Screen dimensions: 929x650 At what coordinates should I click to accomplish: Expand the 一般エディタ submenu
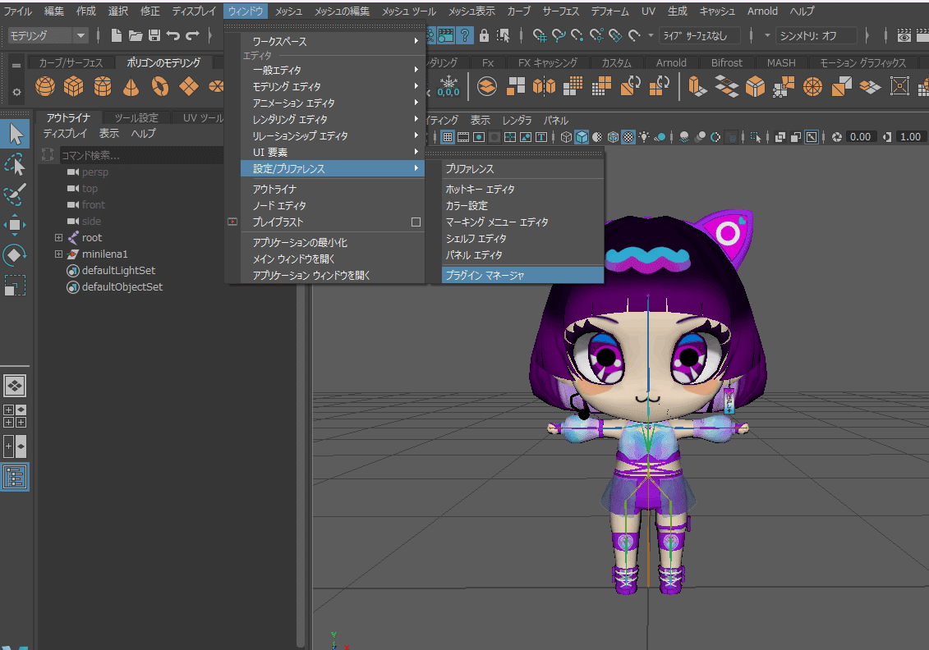333,70
